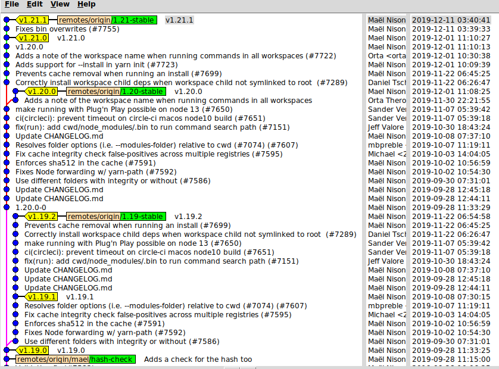Click the blue commit dot beside 'Fixes bin overwrites'

[x=6, y=29]
